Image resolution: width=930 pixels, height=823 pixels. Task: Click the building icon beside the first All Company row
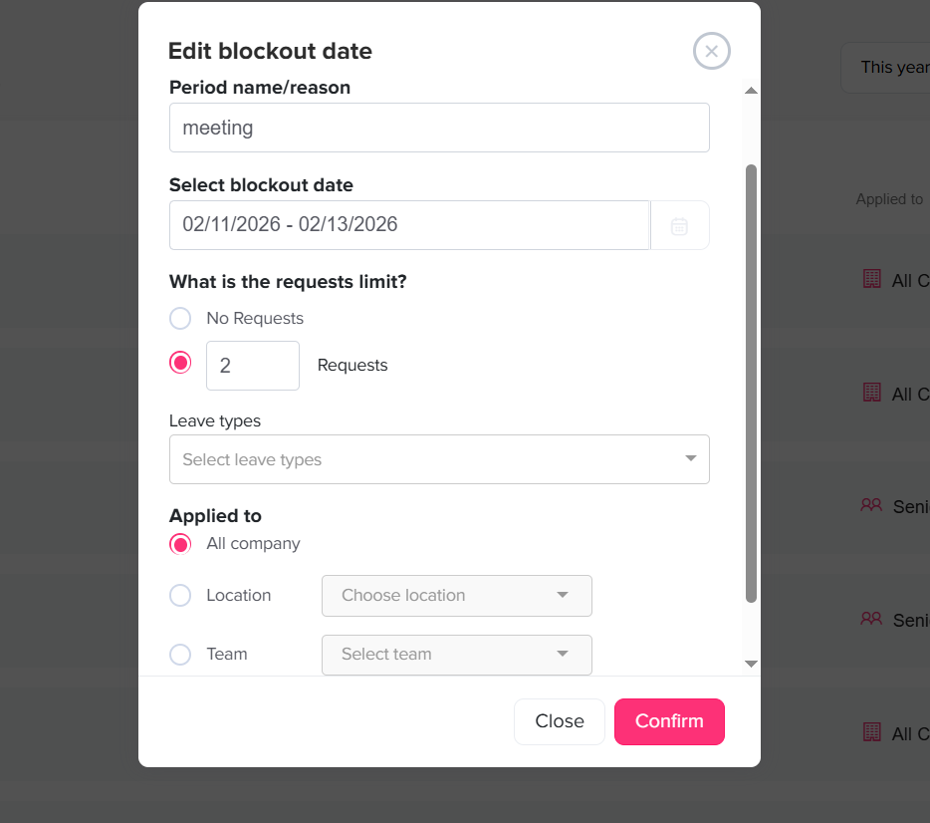pos(871,279)
